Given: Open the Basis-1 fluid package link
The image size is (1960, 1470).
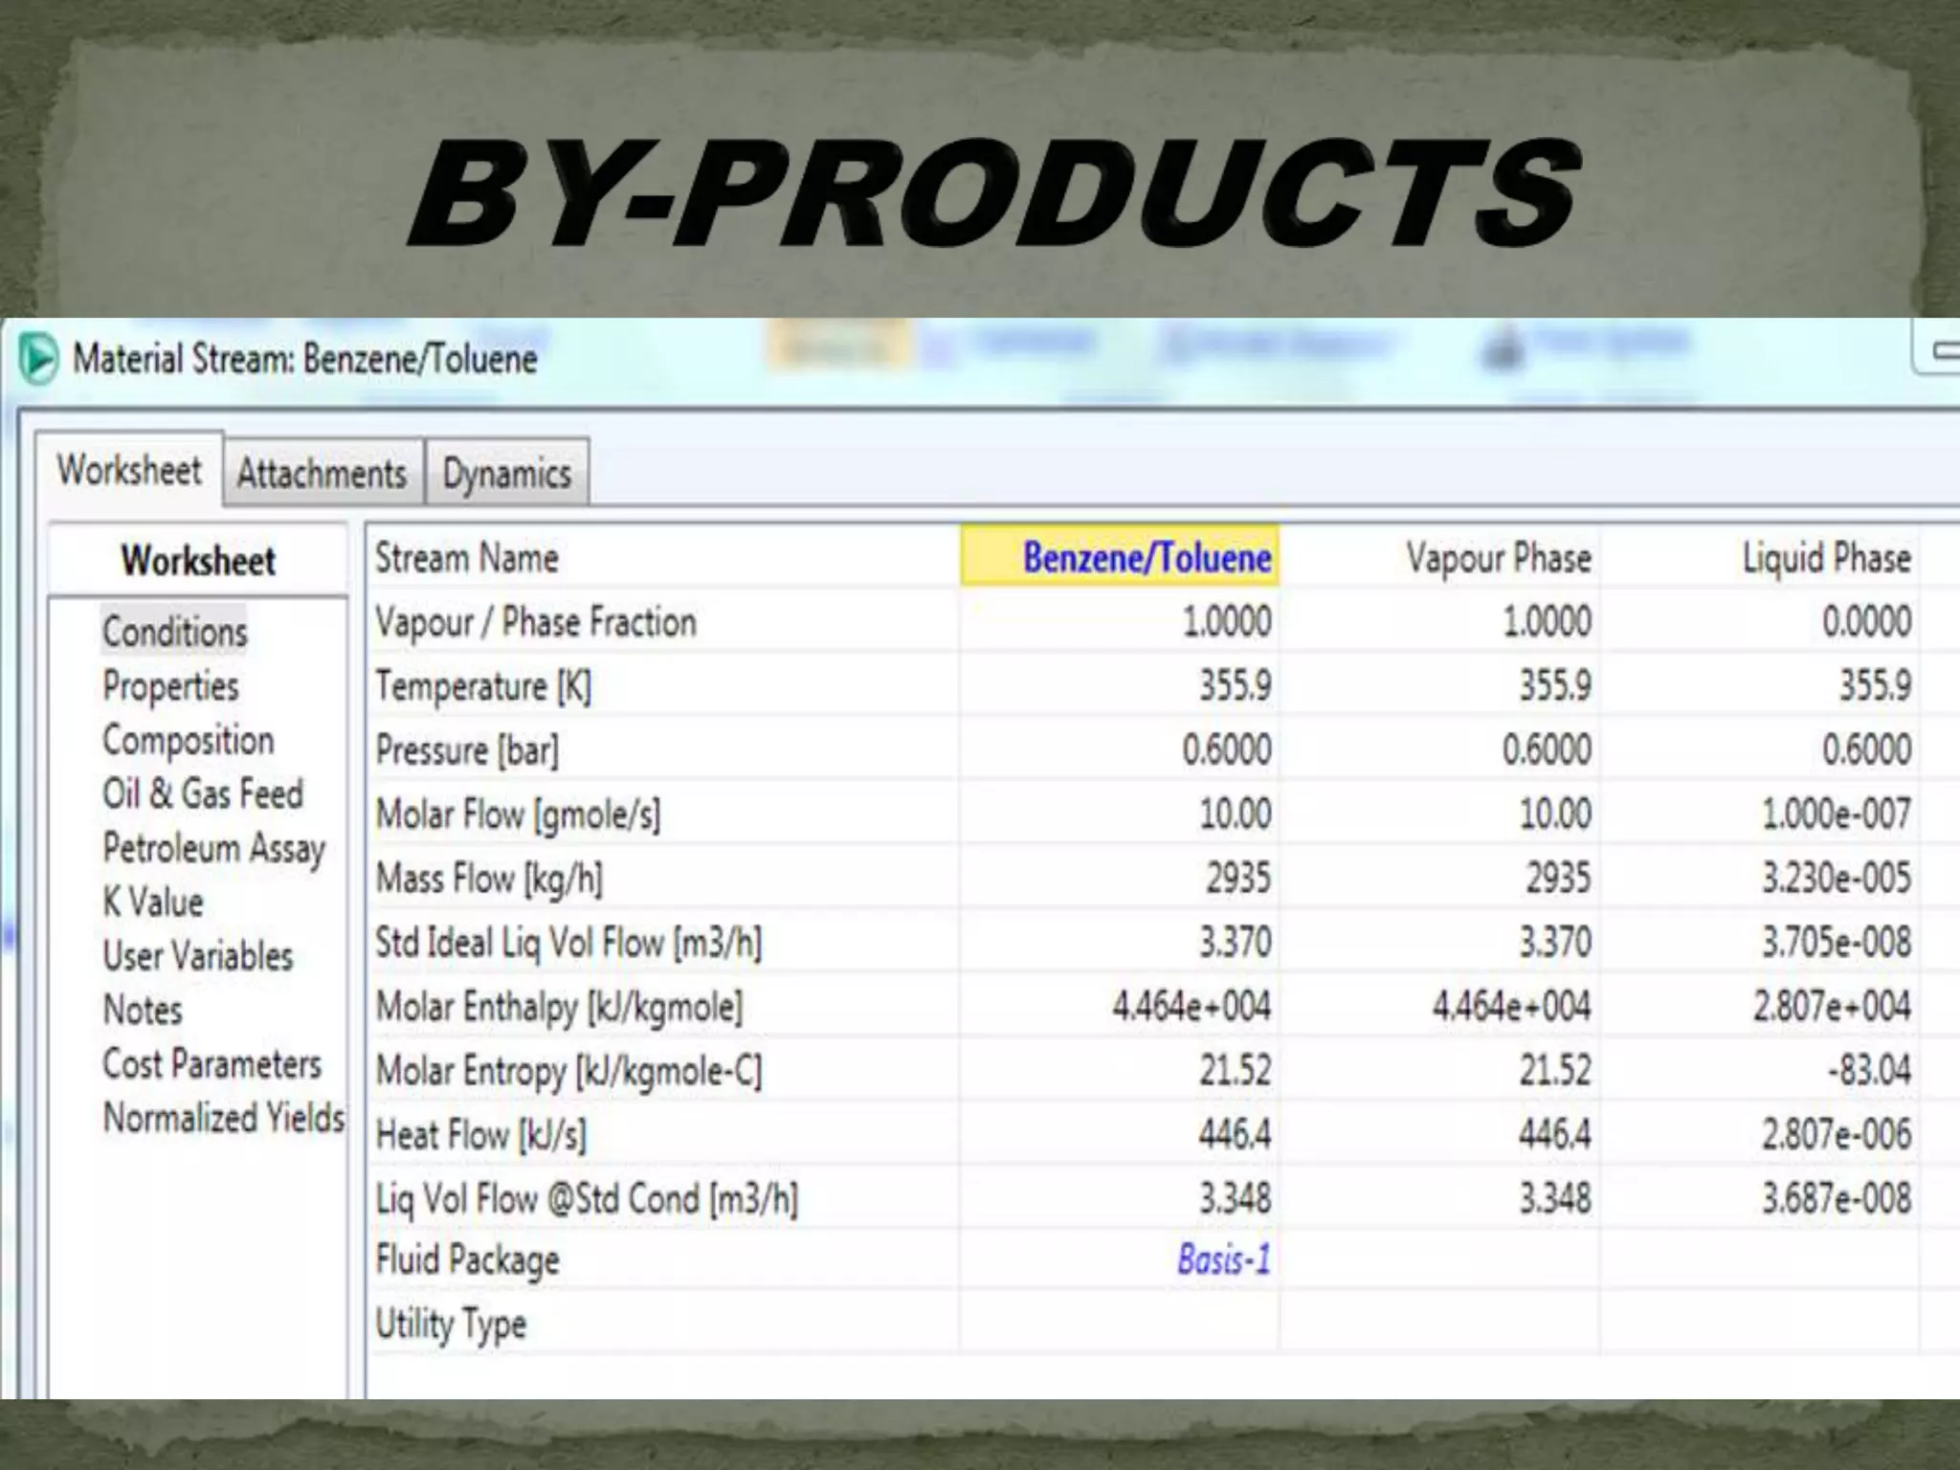Looking at the screenshot, I should pos(1224,1259).
